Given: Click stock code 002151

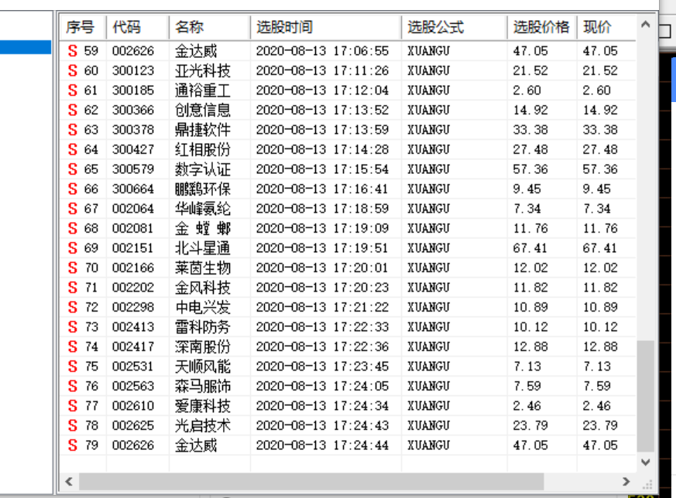Looking at the screenshot, I should 132,248.
